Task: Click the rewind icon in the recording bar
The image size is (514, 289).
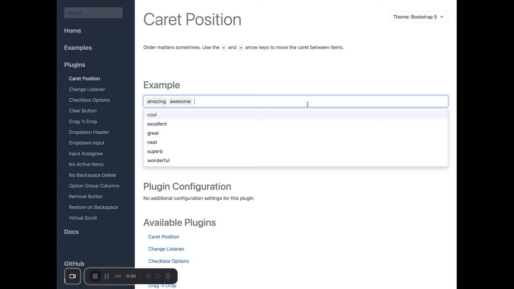Action: point(118,276)
